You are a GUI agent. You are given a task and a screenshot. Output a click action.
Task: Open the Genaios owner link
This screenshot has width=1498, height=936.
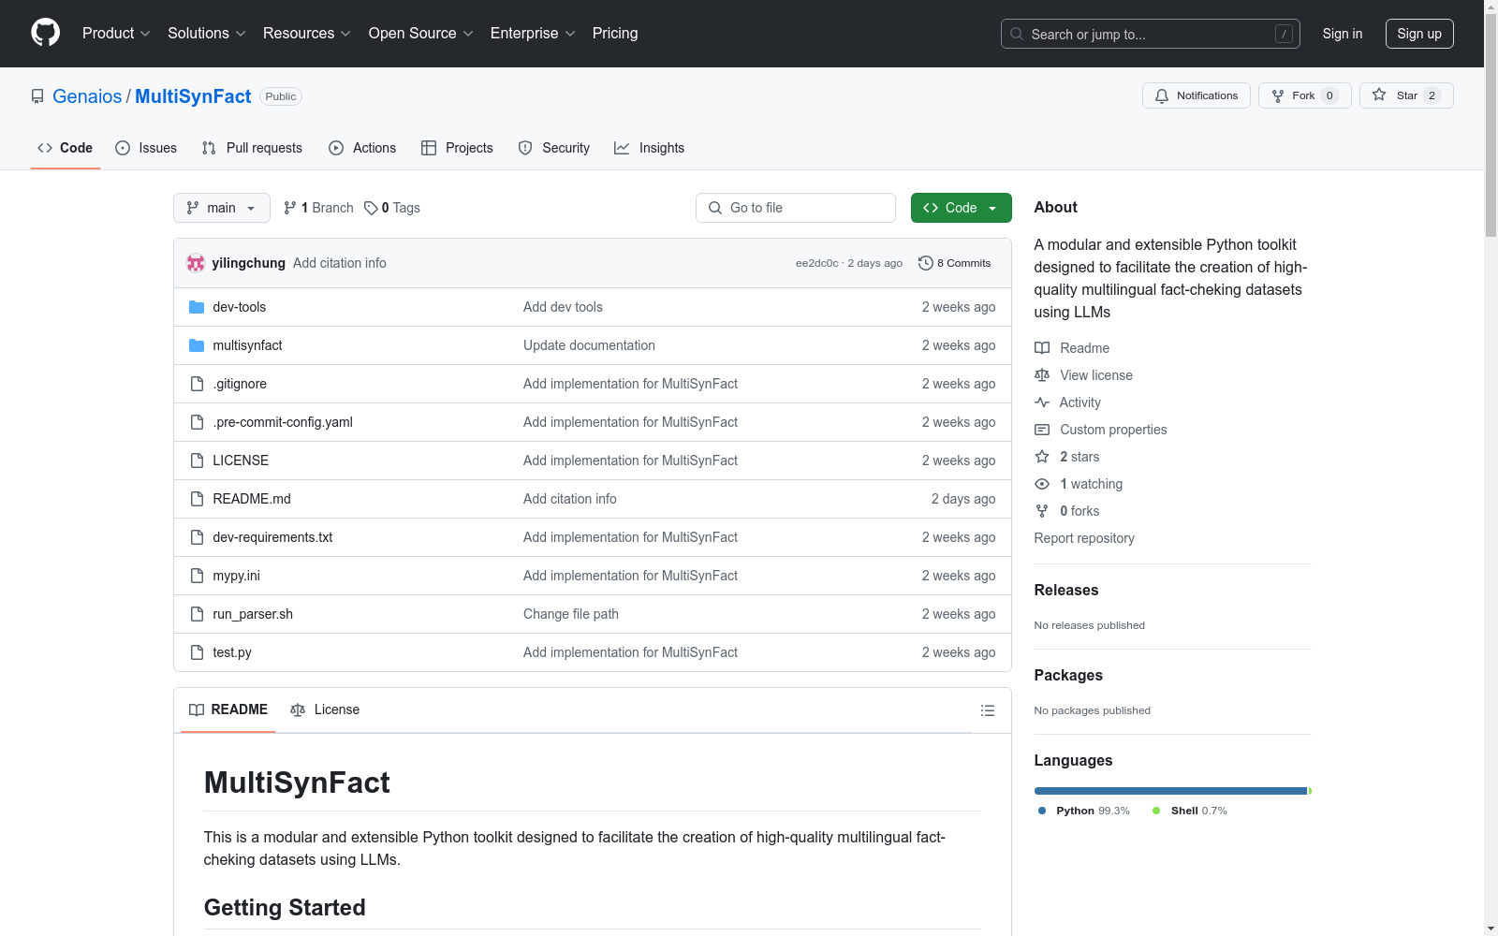87,96
